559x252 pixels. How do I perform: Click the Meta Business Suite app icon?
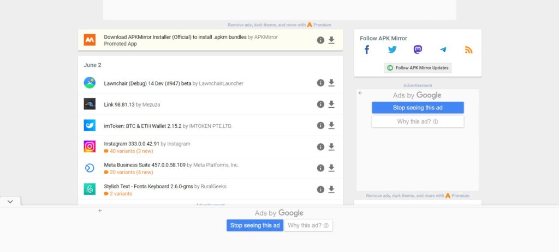90,168
